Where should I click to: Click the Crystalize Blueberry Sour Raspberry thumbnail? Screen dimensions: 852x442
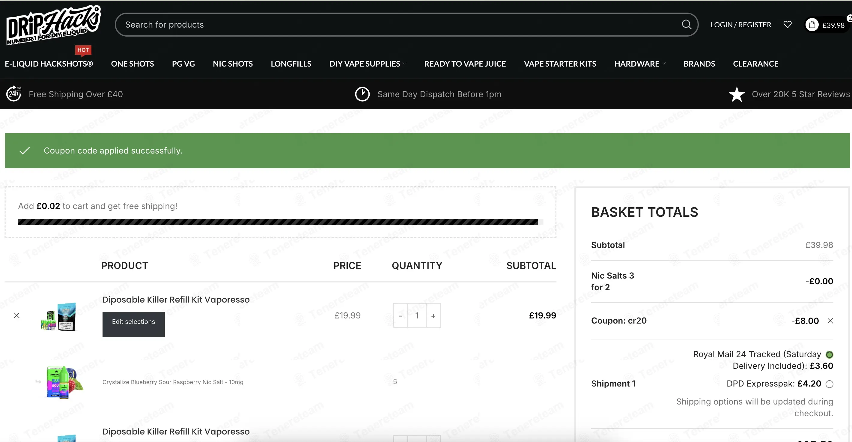64,382
